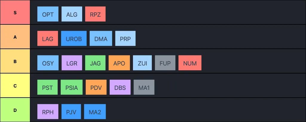
Task: Select the PRP tile
Action: coord(125,38)
